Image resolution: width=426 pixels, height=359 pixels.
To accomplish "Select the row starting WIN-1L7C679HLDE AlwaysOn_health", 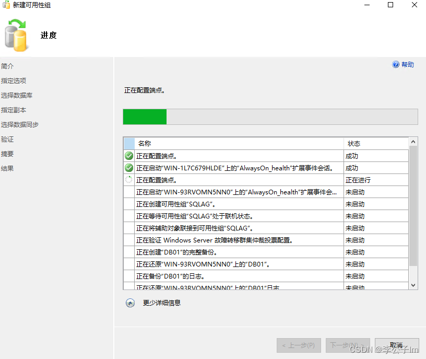I will tap(266, 168).
